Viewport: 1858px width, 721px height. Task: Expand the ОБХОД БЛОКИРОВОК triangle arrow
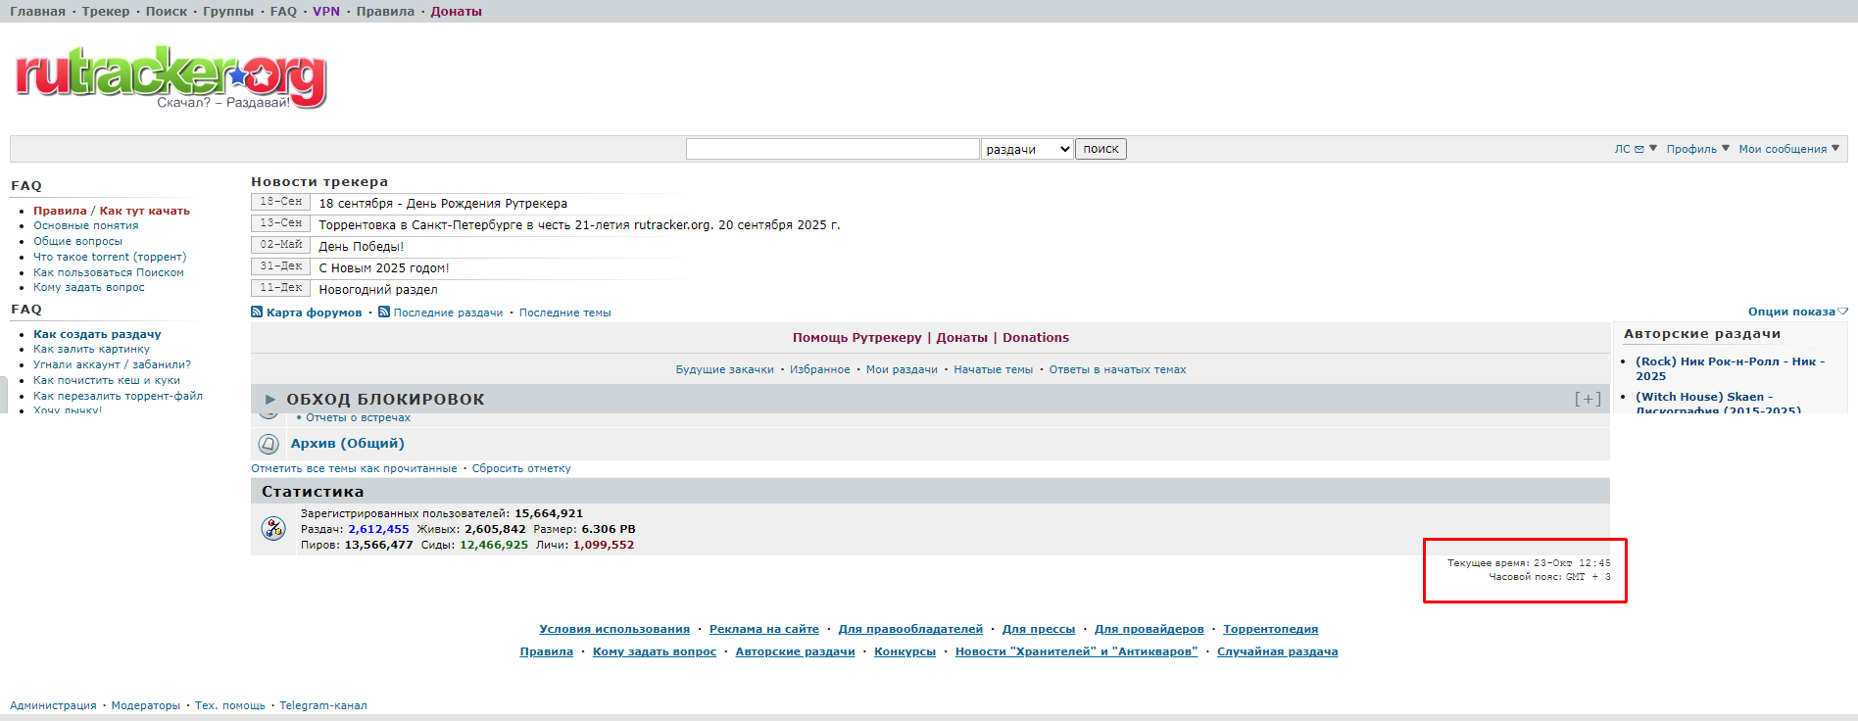[x=270, y=400]
